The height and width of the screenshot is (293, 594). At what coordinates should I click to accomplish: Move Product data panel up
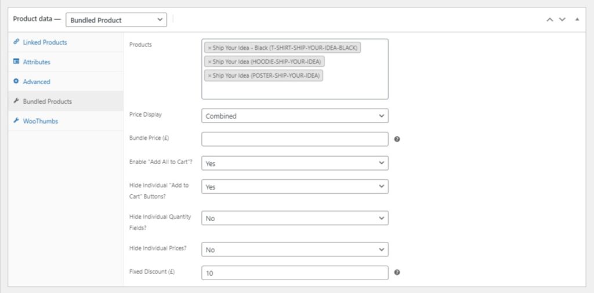click(550, 20)
